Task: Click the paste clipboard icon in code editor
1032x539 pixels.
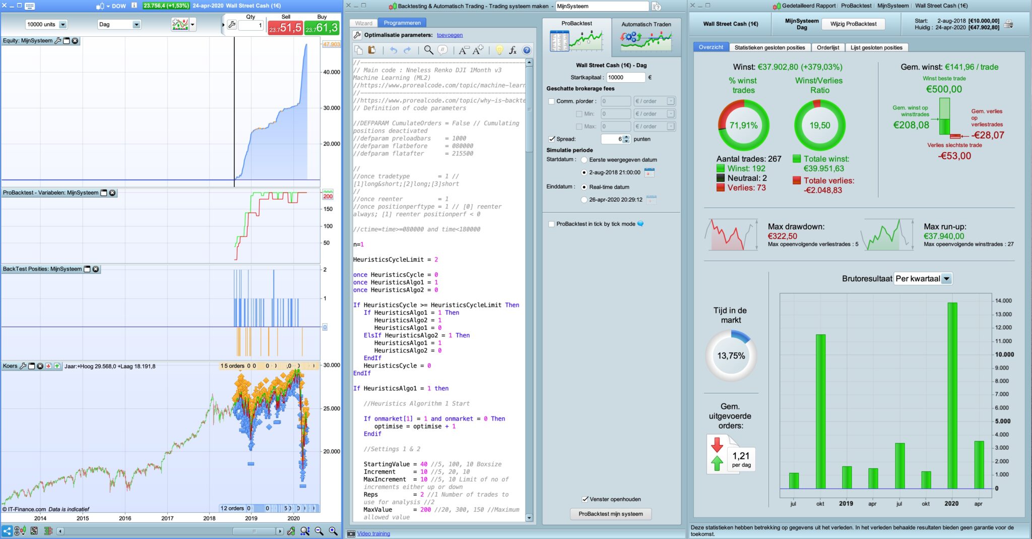Action: pyautogui.click(x=372, y=50)
